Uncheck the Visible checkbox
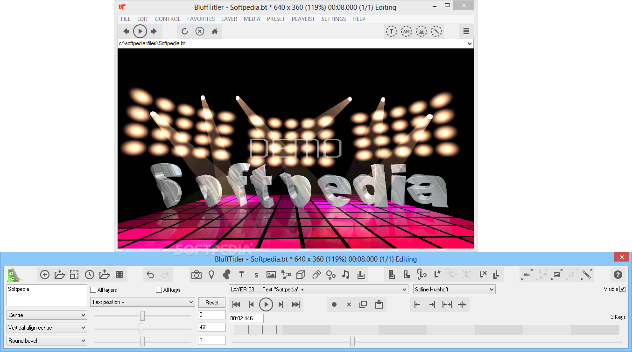632x352 pixels. 622,289
